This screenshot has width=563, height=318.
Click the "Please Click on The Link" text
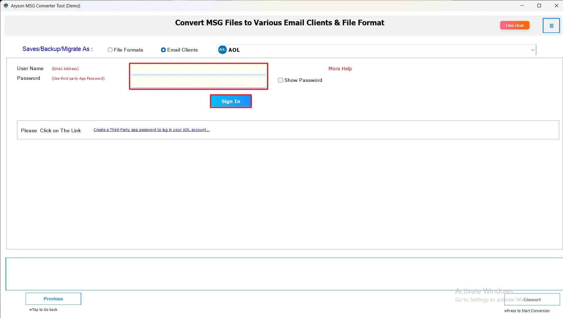(51, 130)
